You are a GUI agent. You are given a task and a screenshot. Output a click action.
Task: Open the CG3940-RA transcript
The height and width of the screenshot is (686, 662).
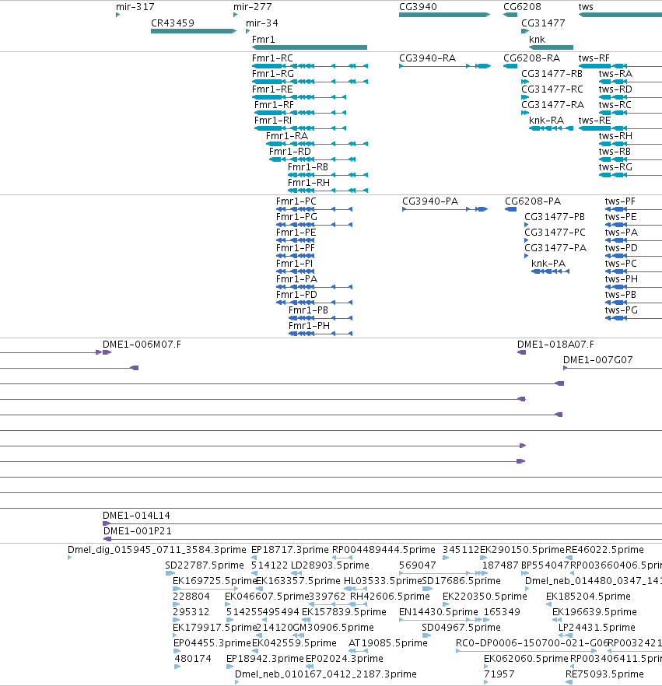click(427, 58)
